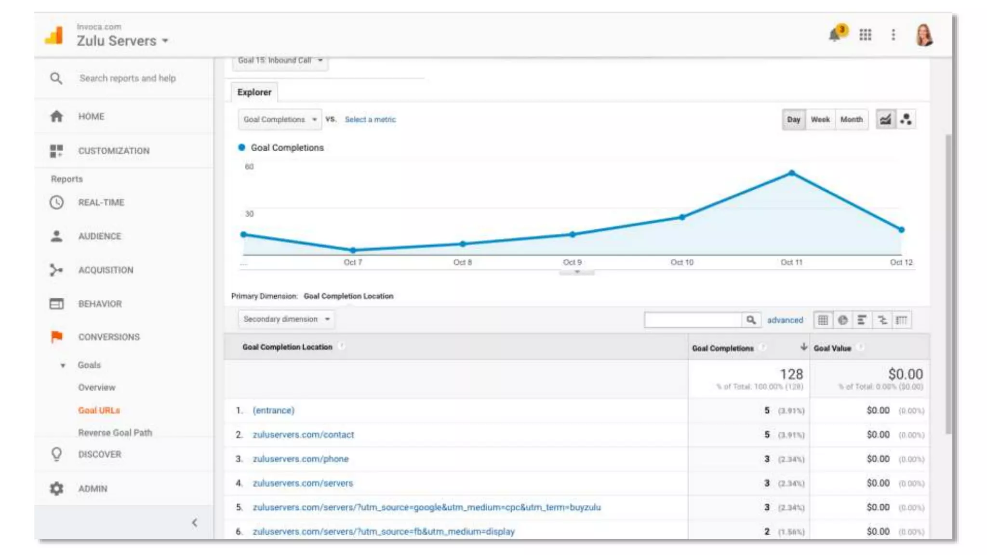Open Reverse Goal Path report

click(115, 433)
